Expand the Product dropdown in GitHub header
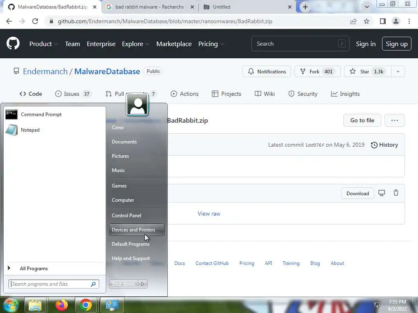This screenshot has height=313, width=418. point(43,44)
